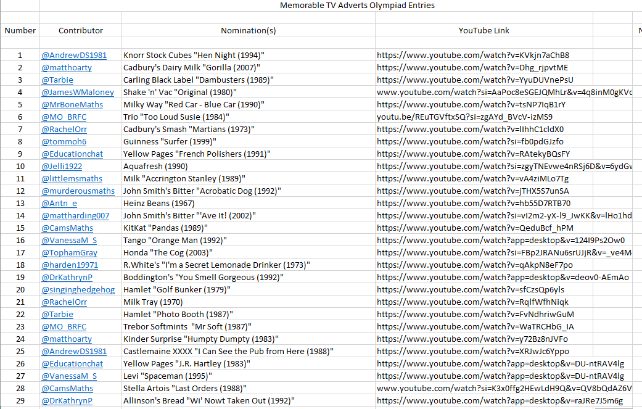Image resolution: width=642 pixels, height=409 pixels.
Task: Open the @CamsMaths link in row 15
Action: click(x=68, y=228)
